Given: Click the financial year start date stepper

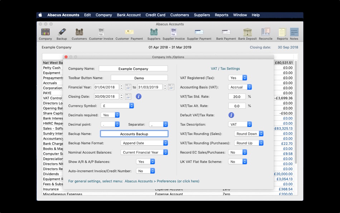Looking at the screenshot, I should (x=121, y=87).
